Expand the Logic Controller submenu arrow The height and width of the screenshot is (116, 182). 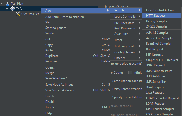pos(140,17)
